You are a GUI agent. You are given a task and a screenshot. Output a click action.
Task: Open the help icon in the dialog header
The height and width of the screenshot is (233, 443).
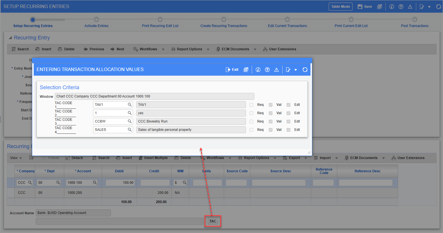267,69
